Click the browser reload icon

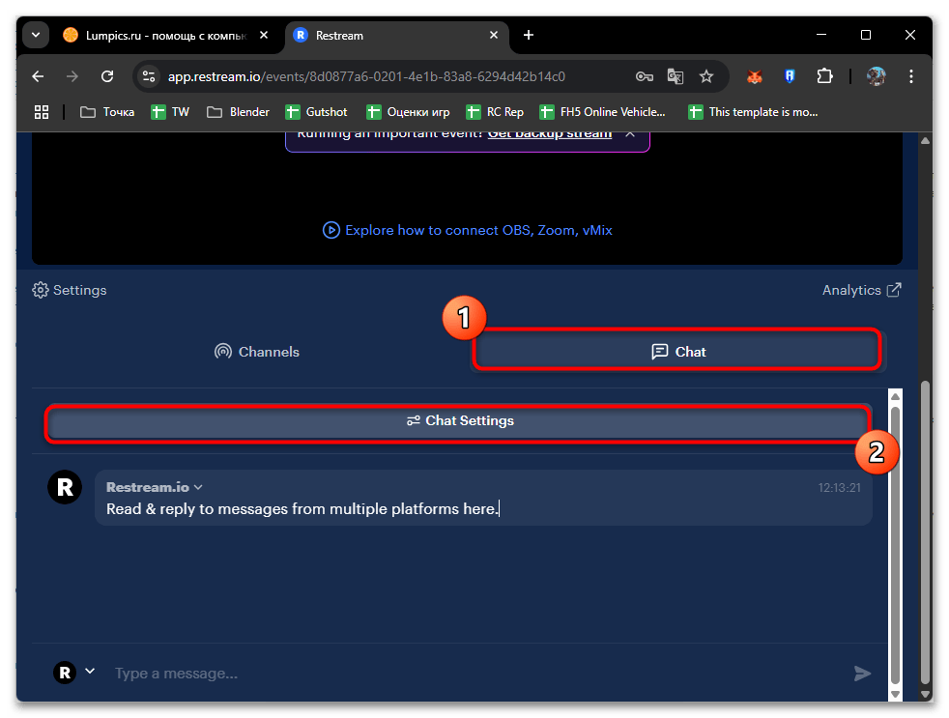[108, 76]
